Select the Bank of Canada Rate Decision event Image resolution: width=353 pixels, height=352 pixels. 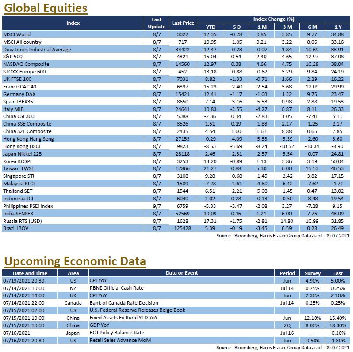(124, 303)
